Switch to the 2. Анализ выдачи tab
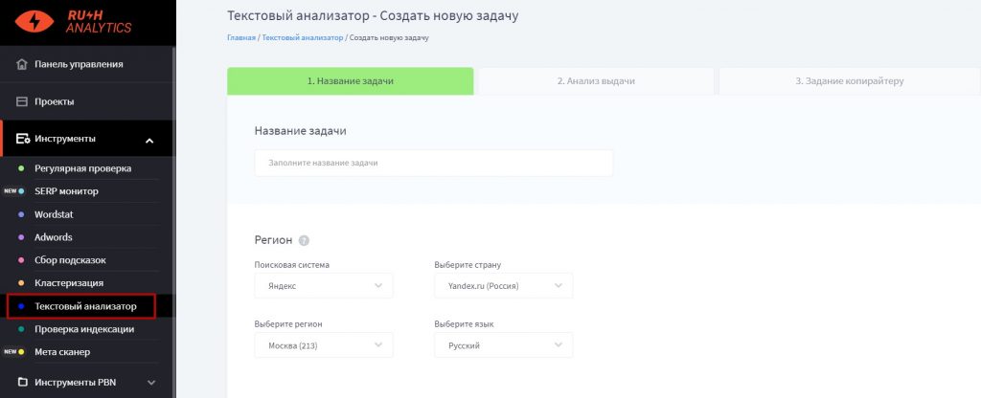The width and height of the screenshot is (981, 398). (x=596, y=81)
